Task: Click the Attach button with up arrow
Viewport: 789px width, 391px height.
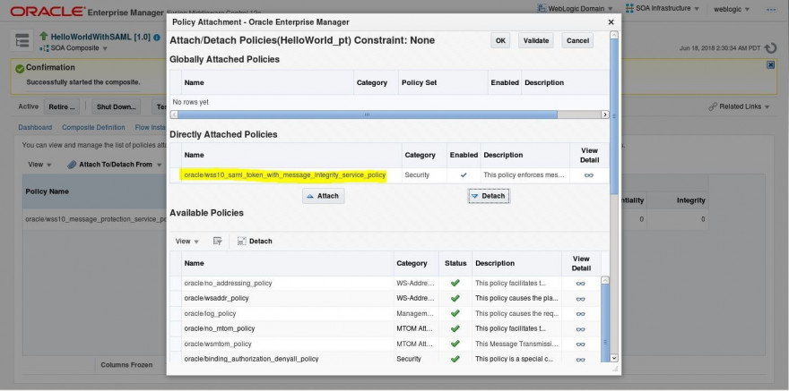Action: tap(323, 196)
